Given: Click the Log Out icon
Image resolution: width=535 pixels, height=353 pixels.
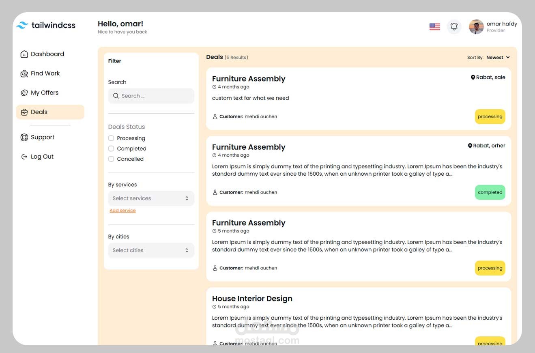Looking at the screenshot, I should coord(24,157).
